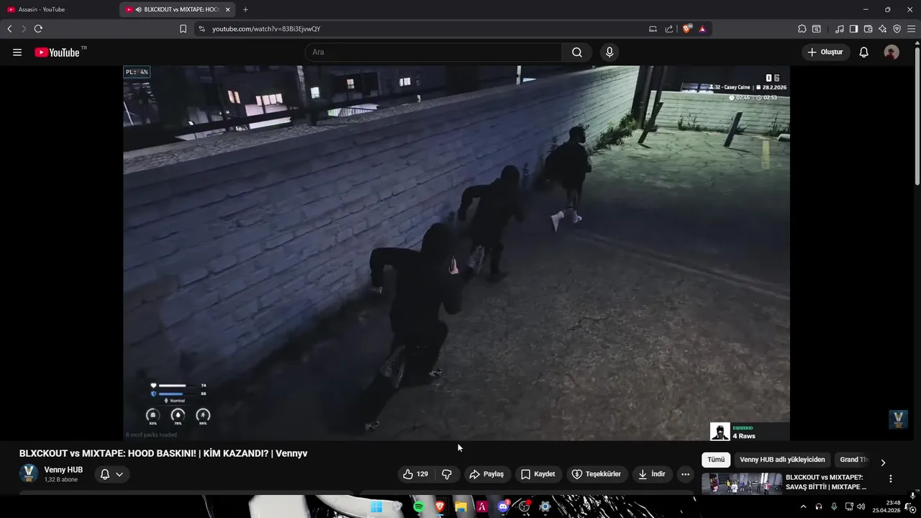Open the Windows Start button
Viewport: 921px width, 518px height.
[x=376, y=506]
